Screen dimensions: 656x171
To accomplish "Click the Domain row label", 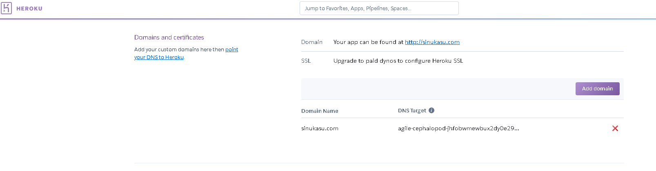I will 312,42.
